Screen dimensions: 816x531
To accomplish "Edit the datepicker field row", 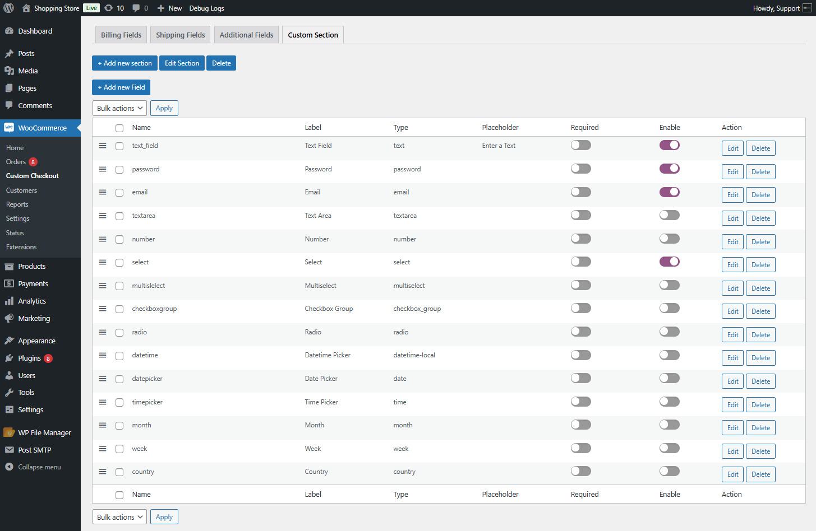I will [732, 381].
